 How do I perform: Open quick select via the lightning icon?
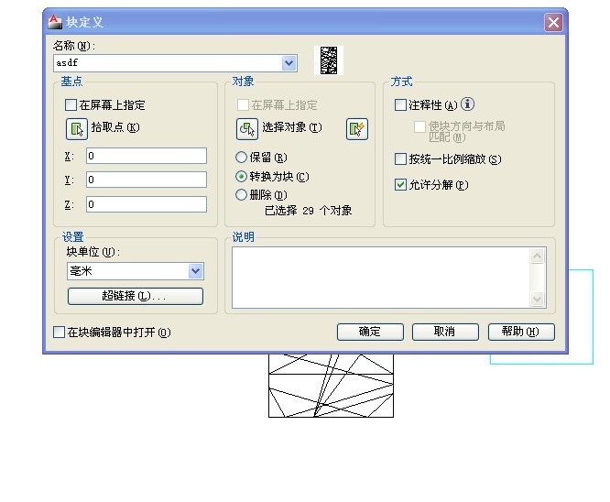(356, 129)
